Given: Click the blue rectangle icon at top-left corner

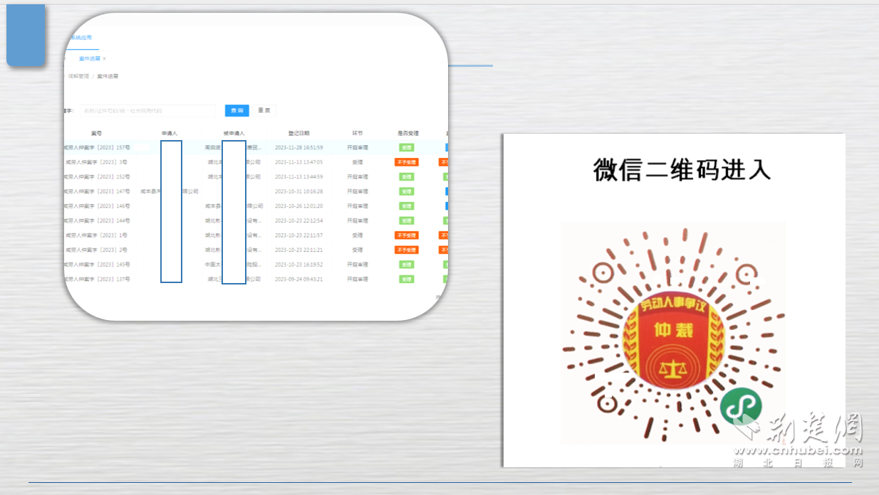Looking at the screenshot, I should (x=25, y=34).
